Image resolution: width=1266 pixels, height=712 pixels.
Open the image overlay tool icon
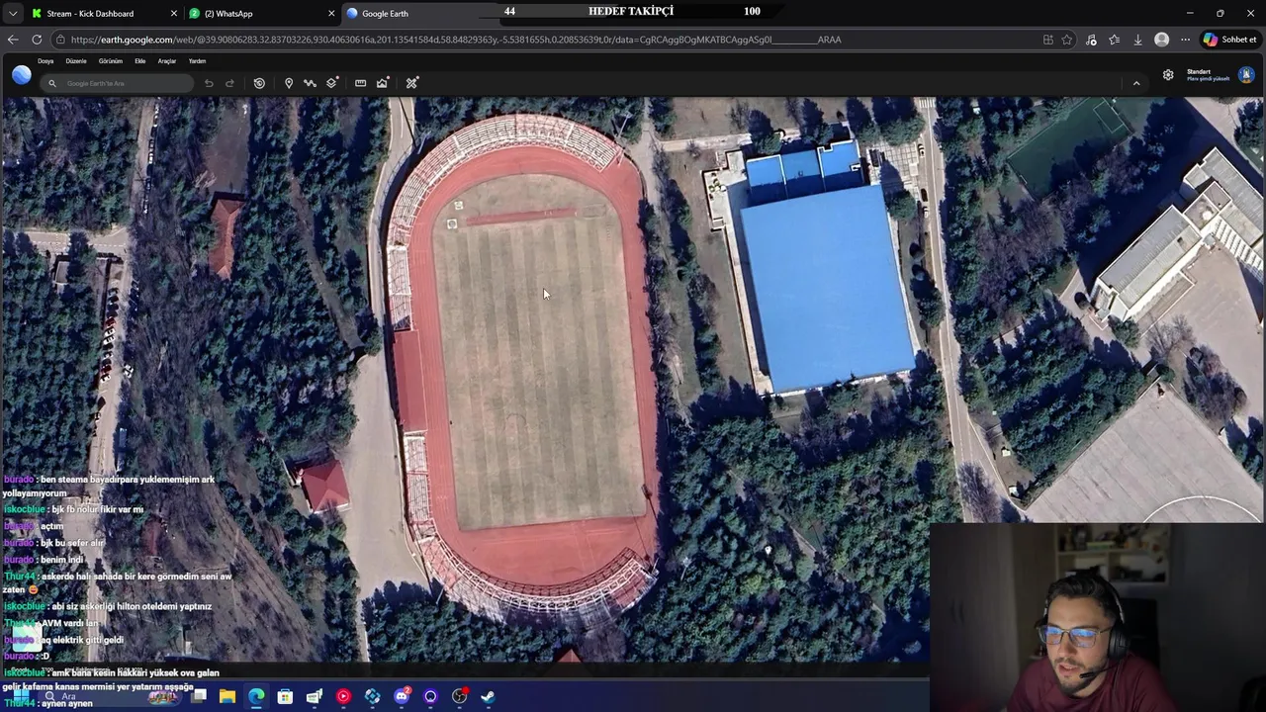tap(382, 83)
